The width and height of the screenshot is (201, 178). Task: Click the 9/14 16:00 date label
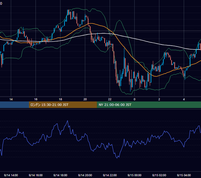point(36,175)
